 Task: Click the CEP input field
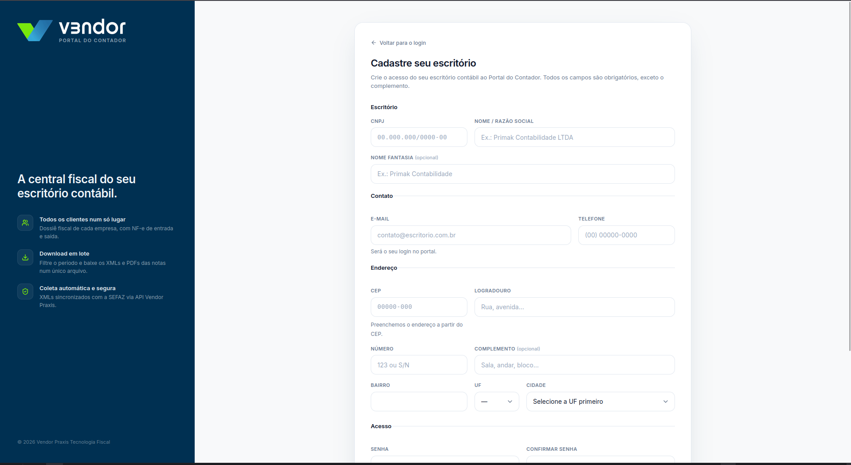coord(419,307)
